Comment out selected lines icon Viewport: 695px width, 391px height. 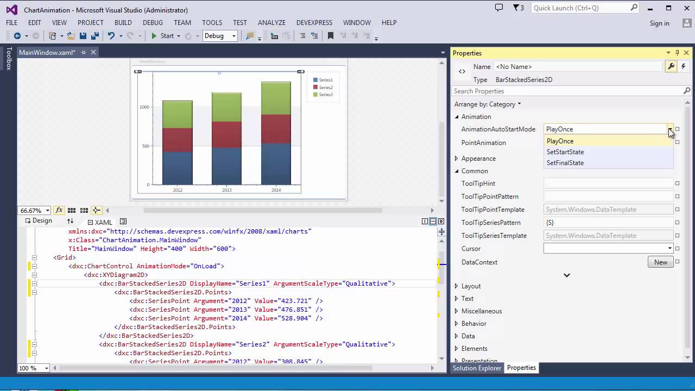302,36
